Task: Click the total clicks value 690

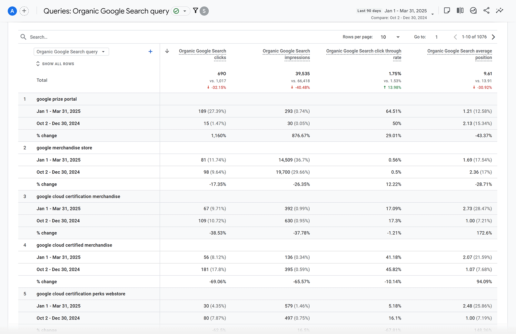Action: click(222, 74)
